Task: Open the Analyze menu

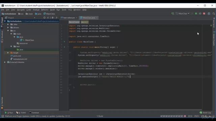Action: (x=36, y=10)
